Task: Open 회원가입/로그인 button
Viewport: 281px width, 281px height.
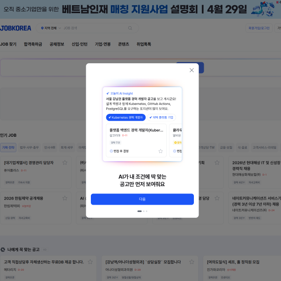Action: point(259,28)
